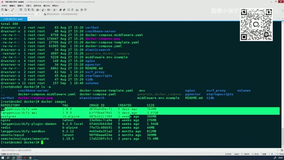This screenshot has height=160, width=284.
Task: Open the 查看(V) menu
Action: pos(20,6)
